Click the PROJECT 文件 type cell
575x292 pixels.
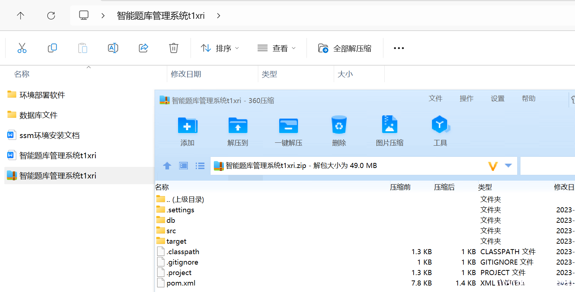point(503,273)
